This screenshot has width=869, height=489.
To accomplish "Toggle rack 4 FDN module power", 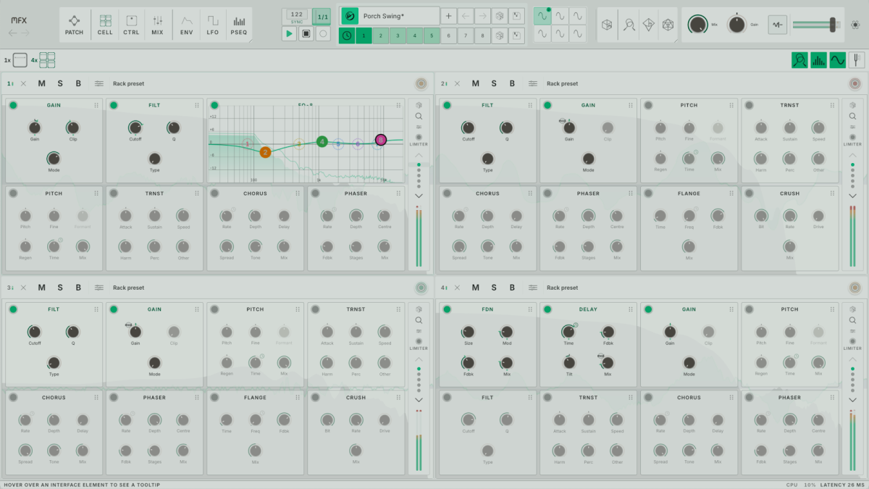I will coord(447,309).
